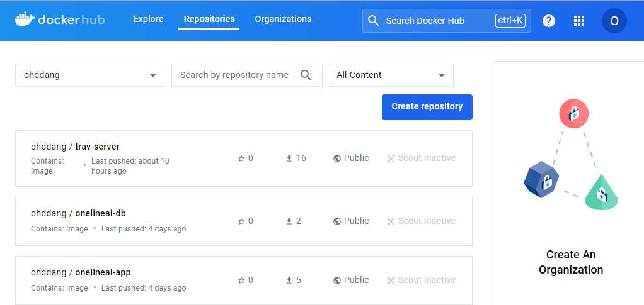Click the Scout inactive text for trav-server
The image size is (644, 305).
tap(427, 158)
